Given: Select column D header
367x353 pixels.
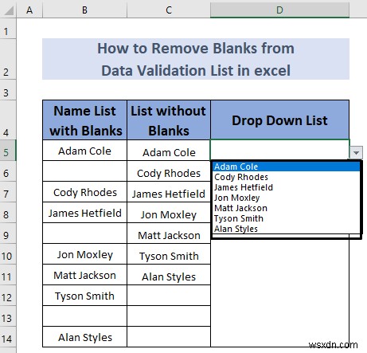Looking at the screenshot, I should pos(279,10).
